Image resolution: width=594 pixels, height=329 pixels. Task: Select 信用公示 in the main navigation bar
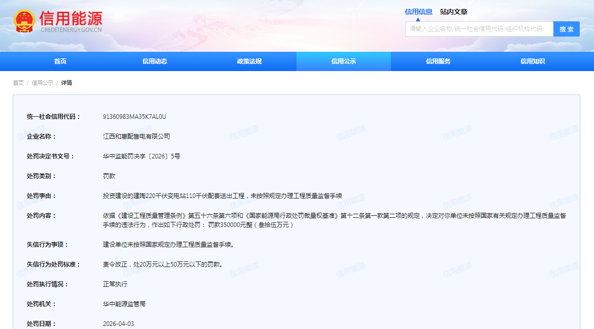(x=344, y=61)
